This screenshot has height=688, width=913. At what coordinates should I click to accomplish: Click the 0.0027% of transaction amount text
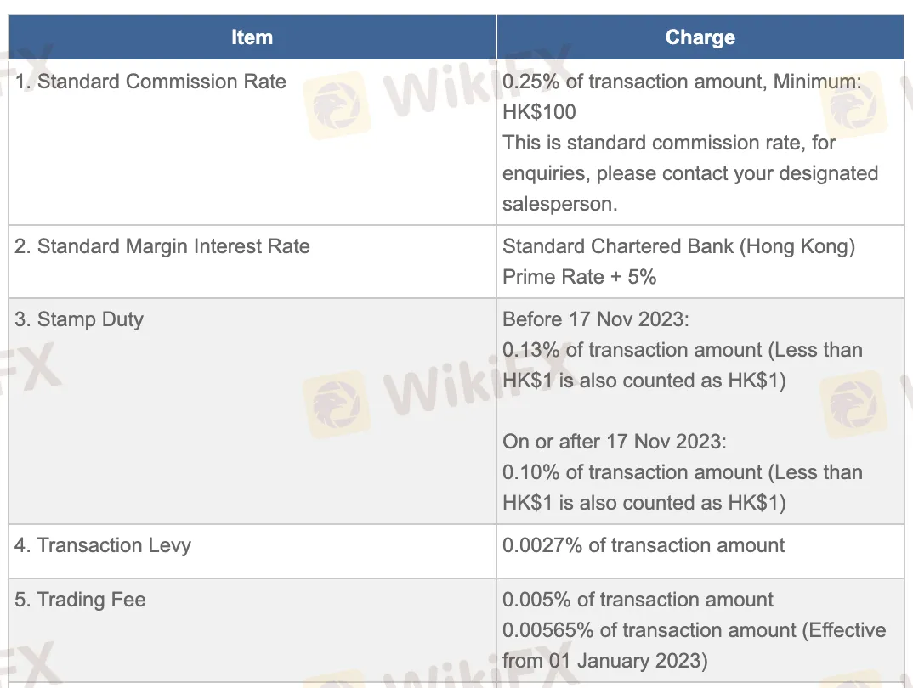tap(644, 545)
